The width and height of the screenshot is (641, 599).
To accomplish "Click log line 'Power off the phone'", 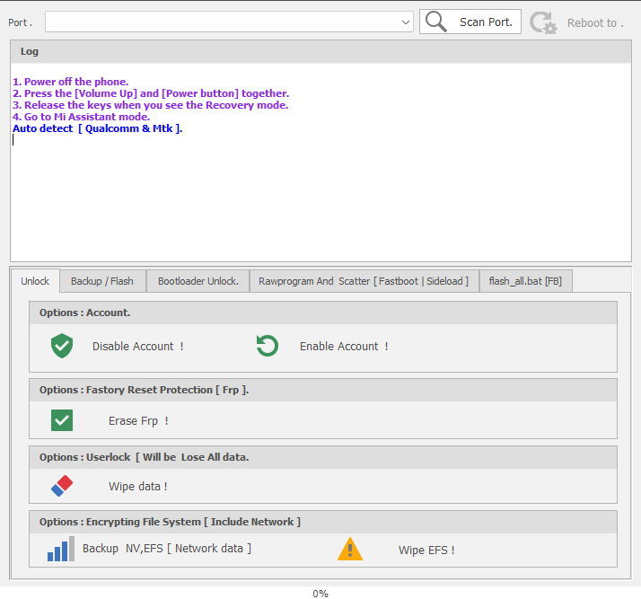I will [x=70, y=82].
